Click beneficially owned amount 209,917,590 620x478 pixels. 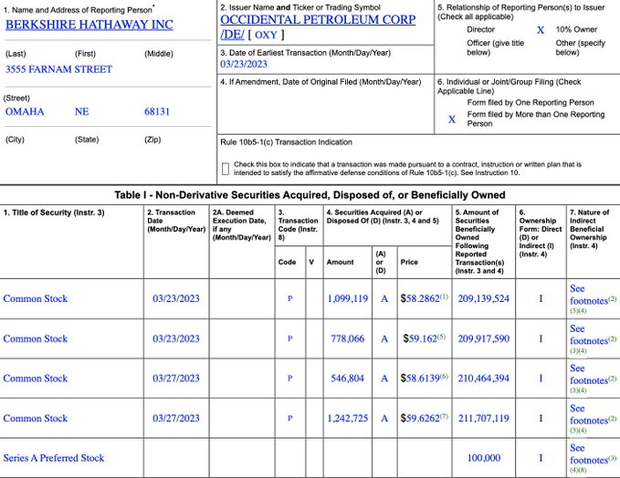pyautogui.click(x=484, y=338)
